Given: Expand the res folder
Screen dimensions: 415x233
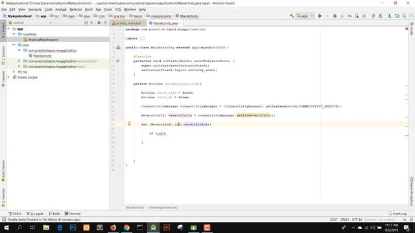Looking at the screenshot, I should [14, 72].
